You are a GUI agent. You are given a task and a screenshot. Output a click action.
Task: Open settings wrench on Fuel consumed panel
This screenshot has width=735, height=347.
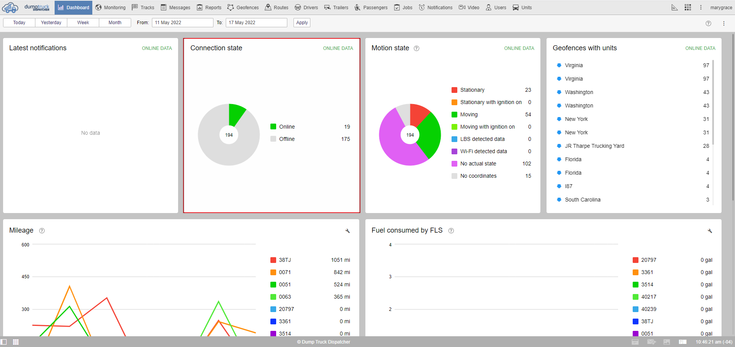point(710,231)
